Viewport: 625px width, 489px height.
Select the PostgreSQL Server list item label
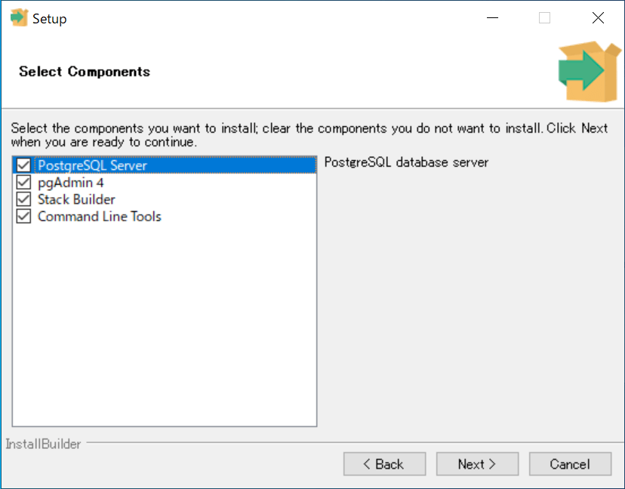point(92,165)
